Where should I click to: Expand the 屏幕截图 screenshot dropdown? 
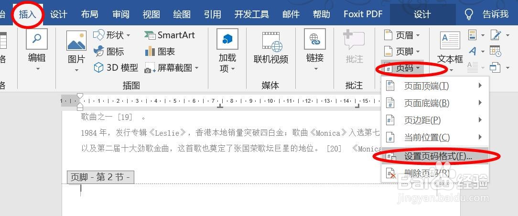pos(197,68)
